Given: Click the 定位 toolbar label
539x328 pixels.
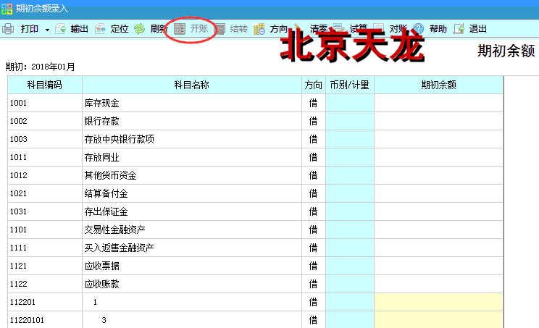Looking at the screenshot, I should click(x=120, y=29).
